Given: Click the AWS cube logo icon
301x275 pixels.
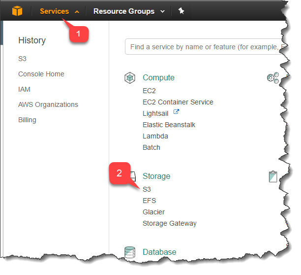Looking at the screenshot, I should [x=17, y=11].
